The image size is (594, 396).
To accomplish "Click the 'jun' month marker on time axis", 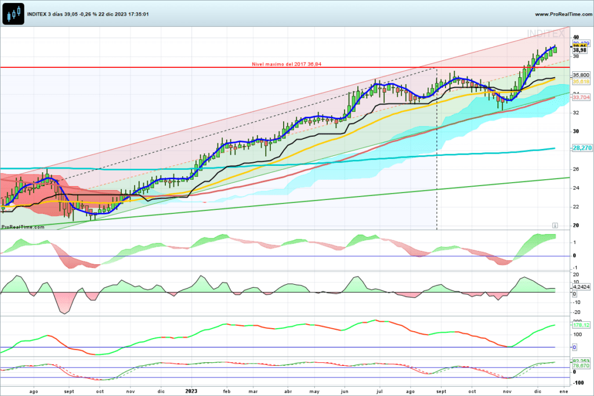I will [x=345, y=391].
